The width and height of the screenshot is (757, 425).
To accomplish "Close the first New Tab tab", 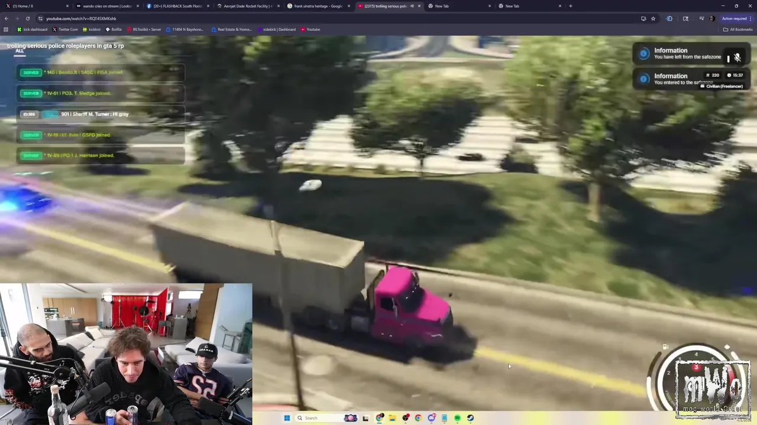I will (x=490, y=6).
